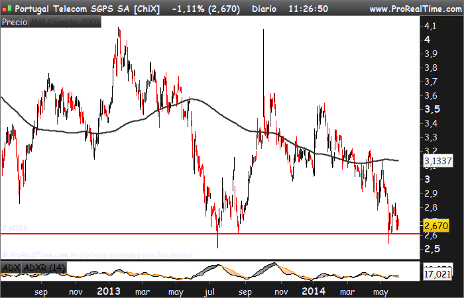Click the yellow 2,670 current price tag
This screenshot has width=464, height=298.
pos(436,226)
